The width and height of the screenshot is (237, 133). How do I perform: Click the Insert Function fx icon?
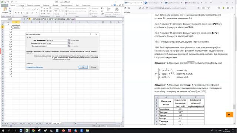pyautogui.click(x=30, y=19)
